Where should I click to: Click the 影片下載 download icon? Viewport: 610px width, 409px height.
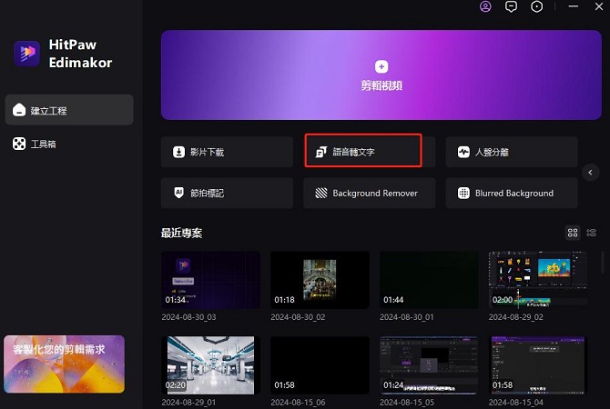pos(179,153)
